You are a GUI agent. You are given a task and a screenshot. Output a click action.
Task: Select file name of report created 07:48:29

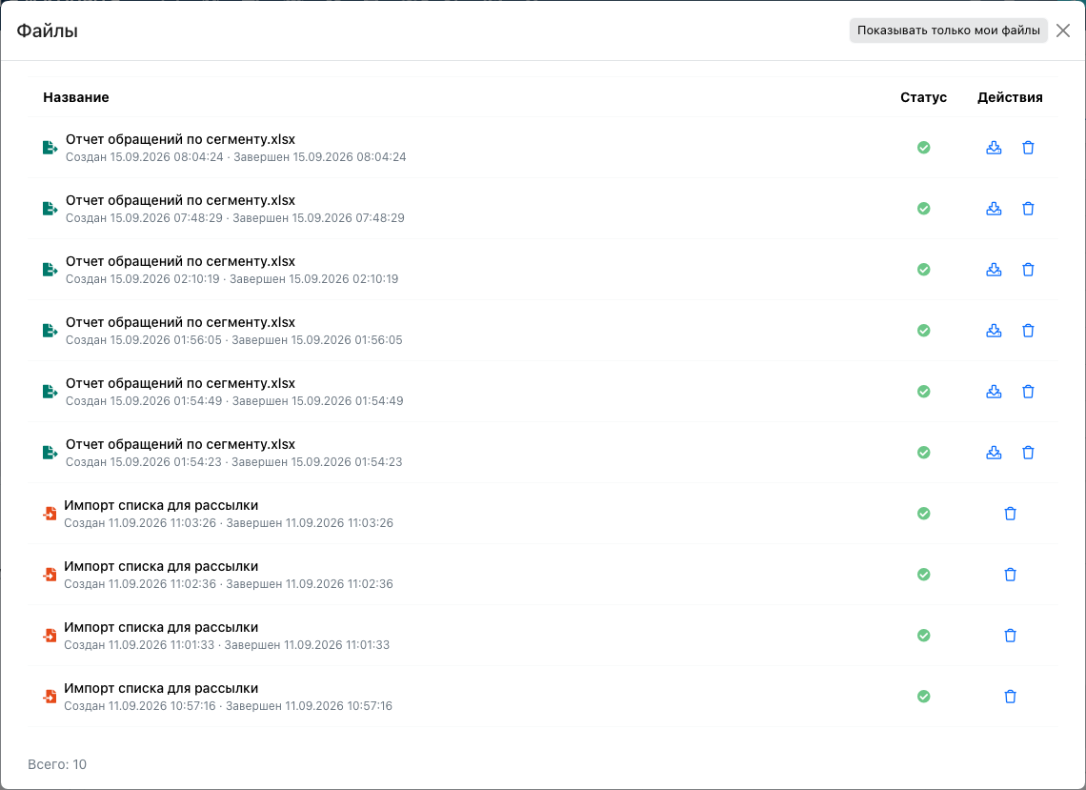pos(180,200)
